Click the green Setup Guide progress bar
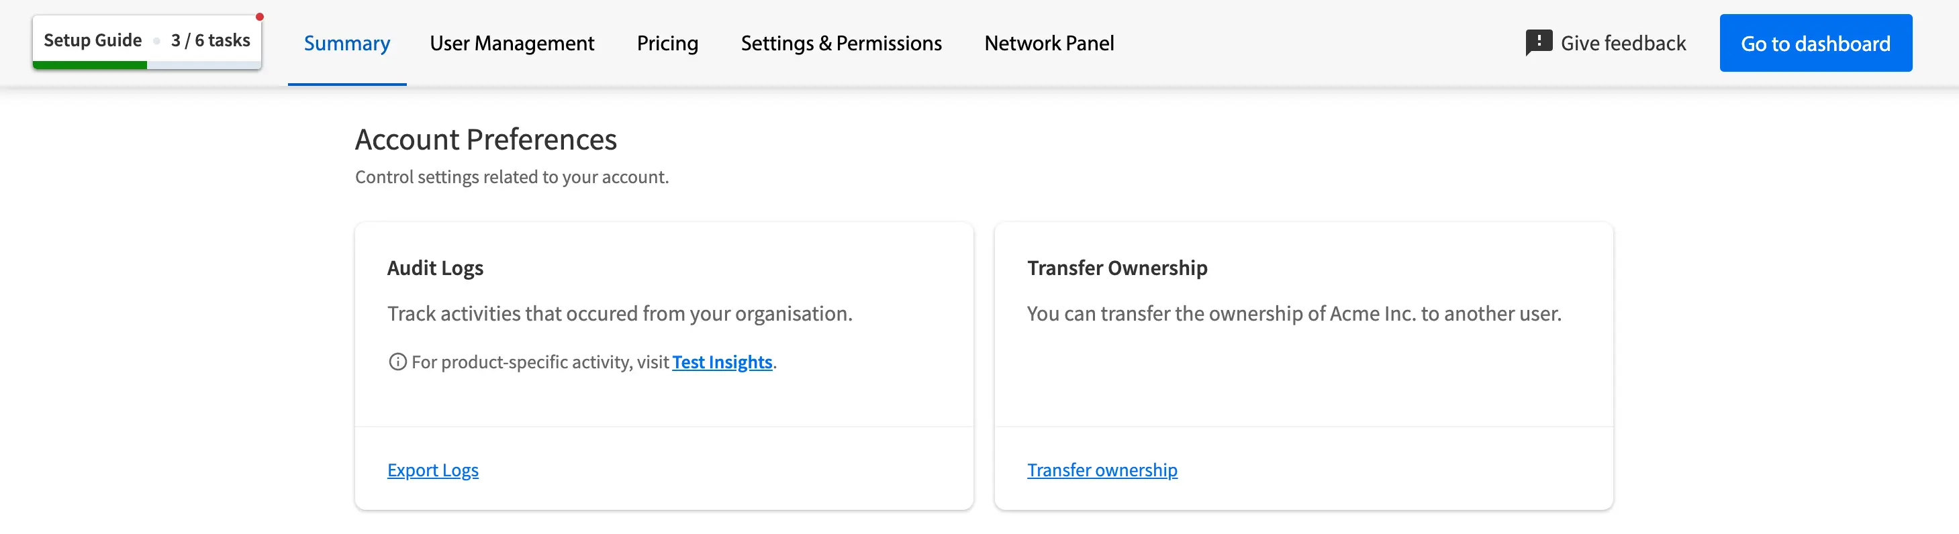The width and height of the screenshot is (1959, 534). tap(90, 65)
